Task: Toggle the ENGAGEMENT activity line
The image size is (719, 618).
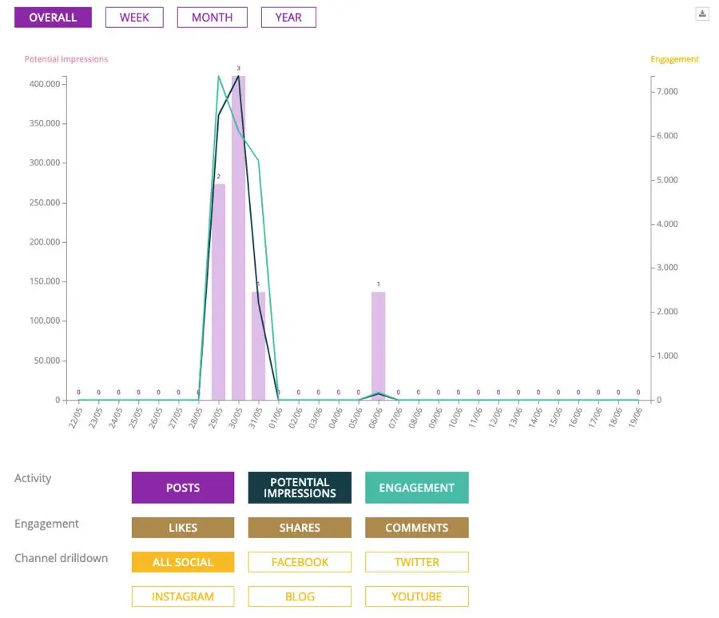Action: point(416,488)
